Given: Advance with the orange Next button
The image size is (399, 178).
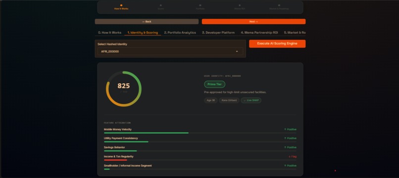Looking at the screenshot, I should [x=253, y=22].
